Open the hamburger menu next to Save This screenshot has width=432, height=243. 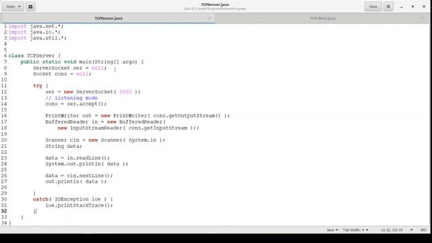click(389, 6)
